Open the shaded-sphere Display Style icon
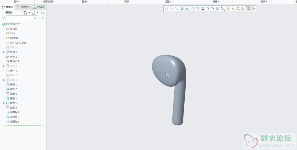The image size is (297, 150). [x=187, y=9]
